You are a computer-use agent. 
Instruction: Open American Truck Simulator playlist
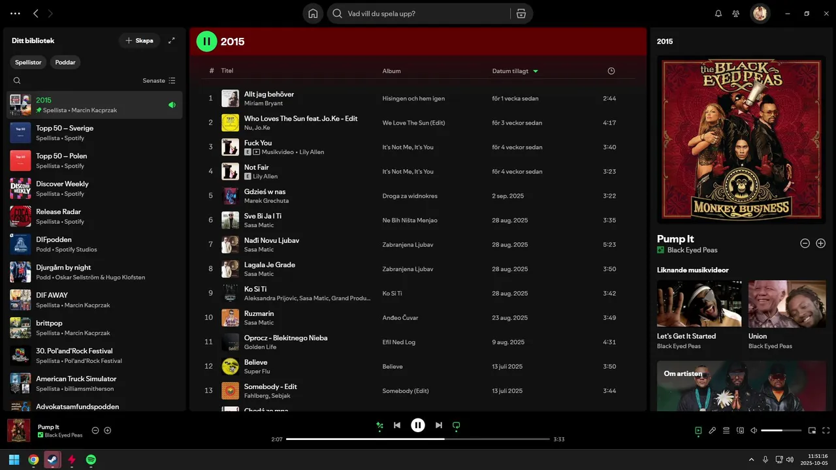pyautogui.click(x=95, y=383)
